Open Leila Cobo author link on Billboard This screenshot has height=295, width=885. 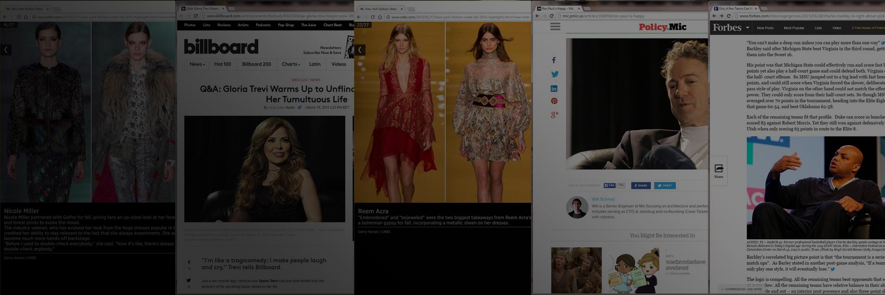pyautogui.click(x=276, y=108)
